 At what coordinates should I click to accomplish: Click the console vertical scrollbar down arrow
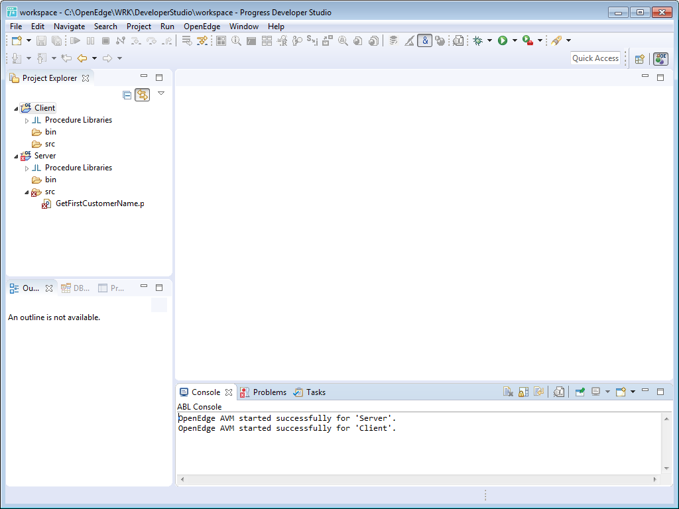(666, 469)
